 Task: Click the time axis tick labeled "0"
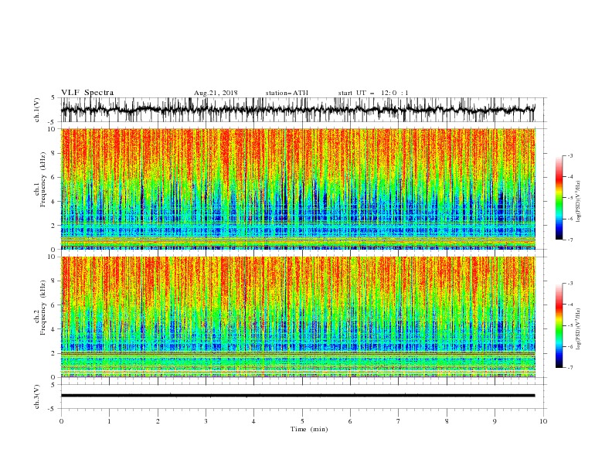pyautogui.click(x=61, y=421)
